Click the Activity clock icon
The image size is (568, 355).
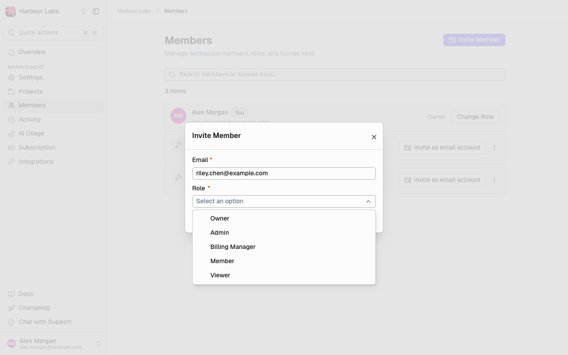point(12,119)
